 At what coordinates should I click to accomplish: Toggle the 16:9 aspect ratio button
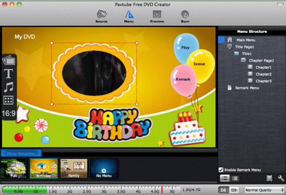click(x=9, y=113)
